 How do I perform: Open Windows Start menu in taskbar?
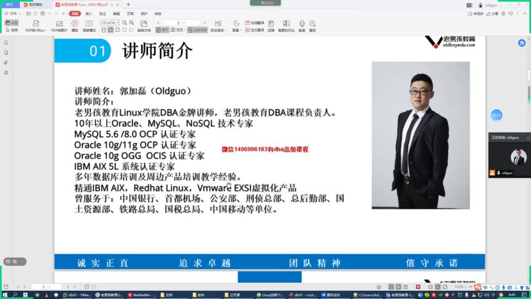(x=5, y=295)
